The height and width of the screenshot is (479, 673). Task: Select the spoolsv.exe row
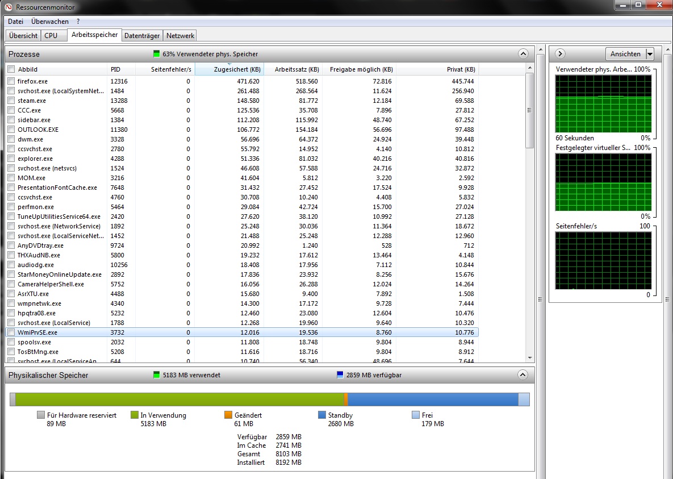243,342
